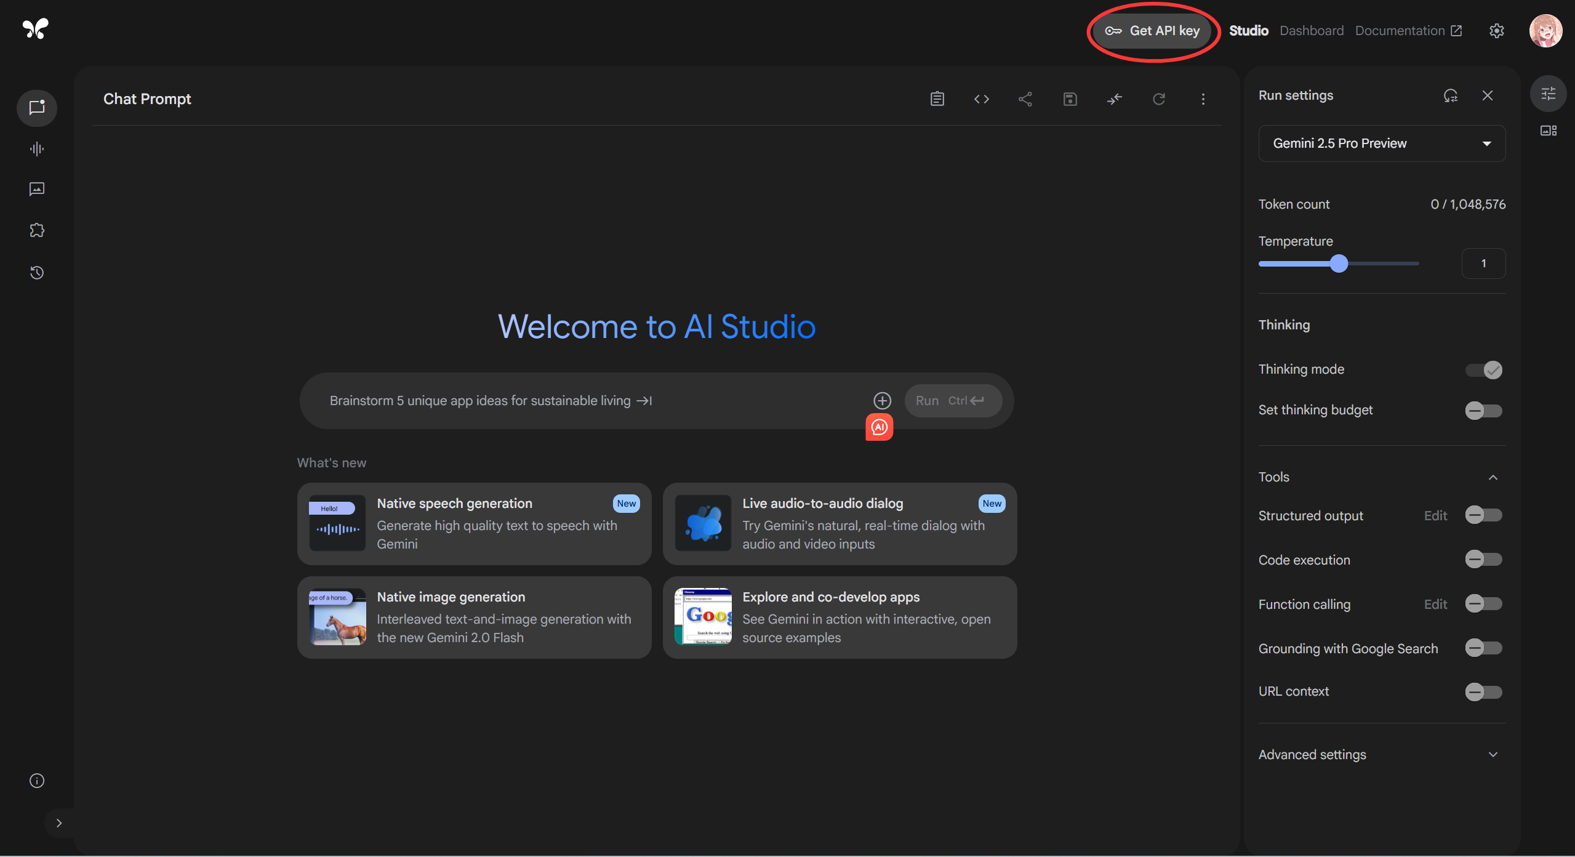This screenshot has width=1575, height=857.
Task: Open Documentation from the top menu
Action: click(x=1400, y=30)
